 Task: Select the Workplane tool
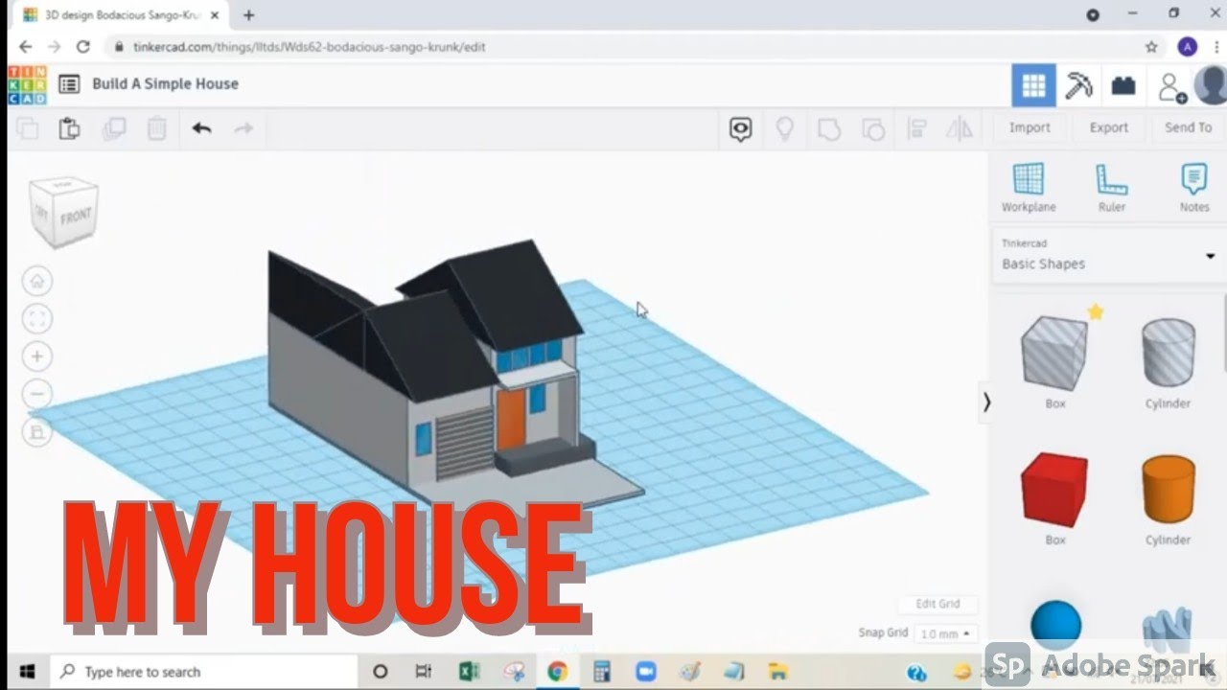pos(1029,188)
